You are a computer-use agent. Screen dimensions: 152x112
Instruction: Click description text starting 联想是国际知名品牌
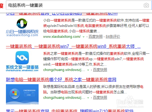pyautogui.click(x=93, y=89)
